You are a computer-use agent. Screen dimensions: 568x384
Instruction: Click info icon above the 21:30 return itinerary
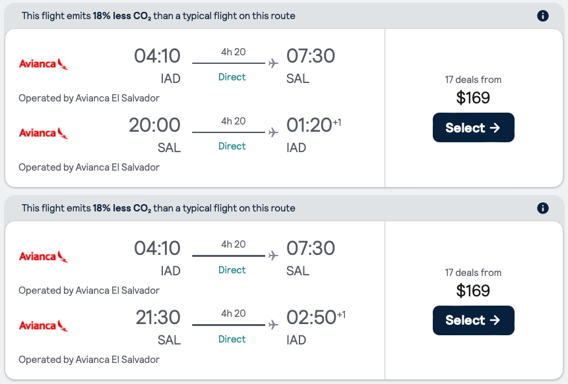pos(543,208)
